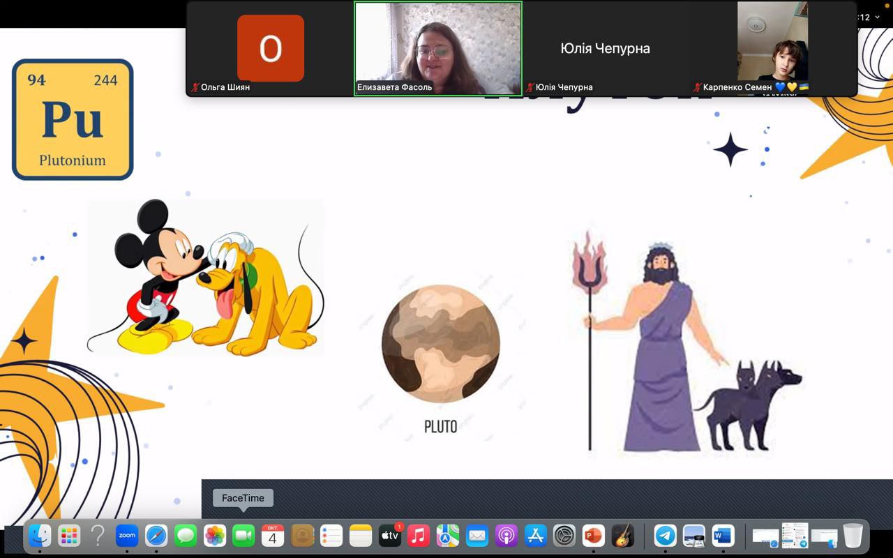893x558 pixels.
Task: Open the Trash in the dock
Action: click(853, 536)
